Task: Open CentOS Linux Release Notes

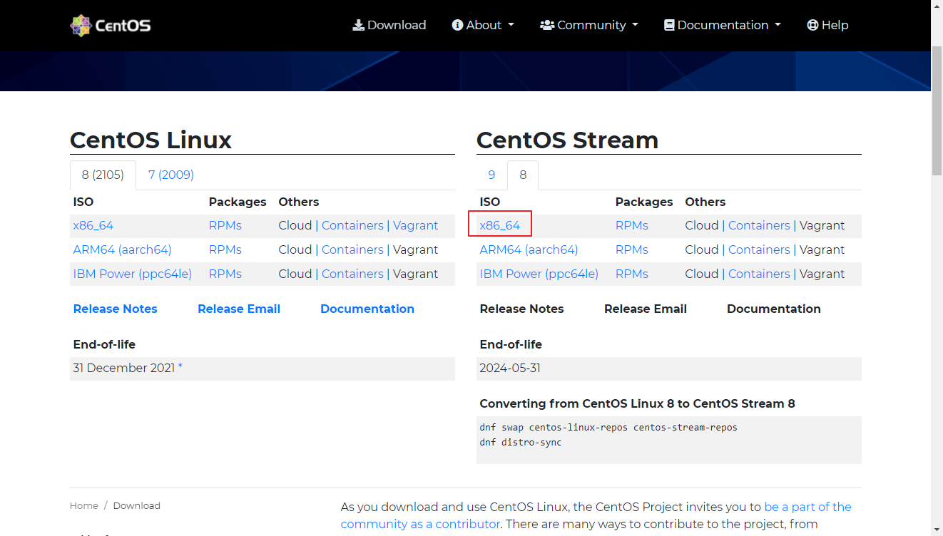Action: click(115, 309)
